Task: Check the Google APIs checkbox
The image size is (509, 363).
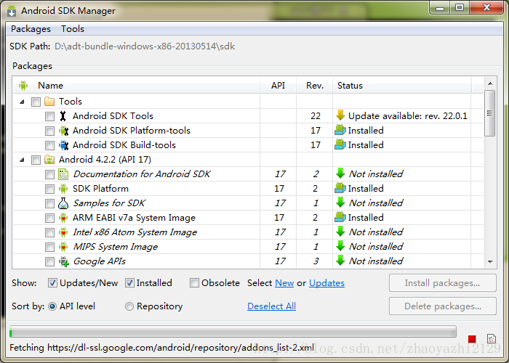Action: (x=49, y=261)
